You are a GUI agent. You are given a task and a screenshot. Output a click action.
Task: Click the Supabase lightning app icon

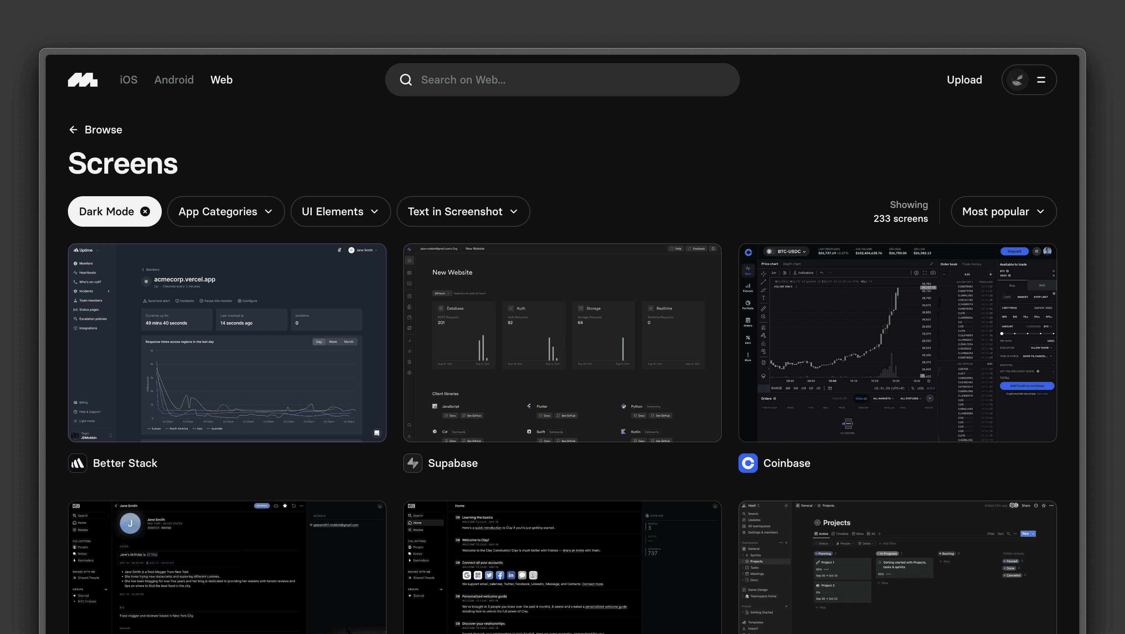[413, 463]
